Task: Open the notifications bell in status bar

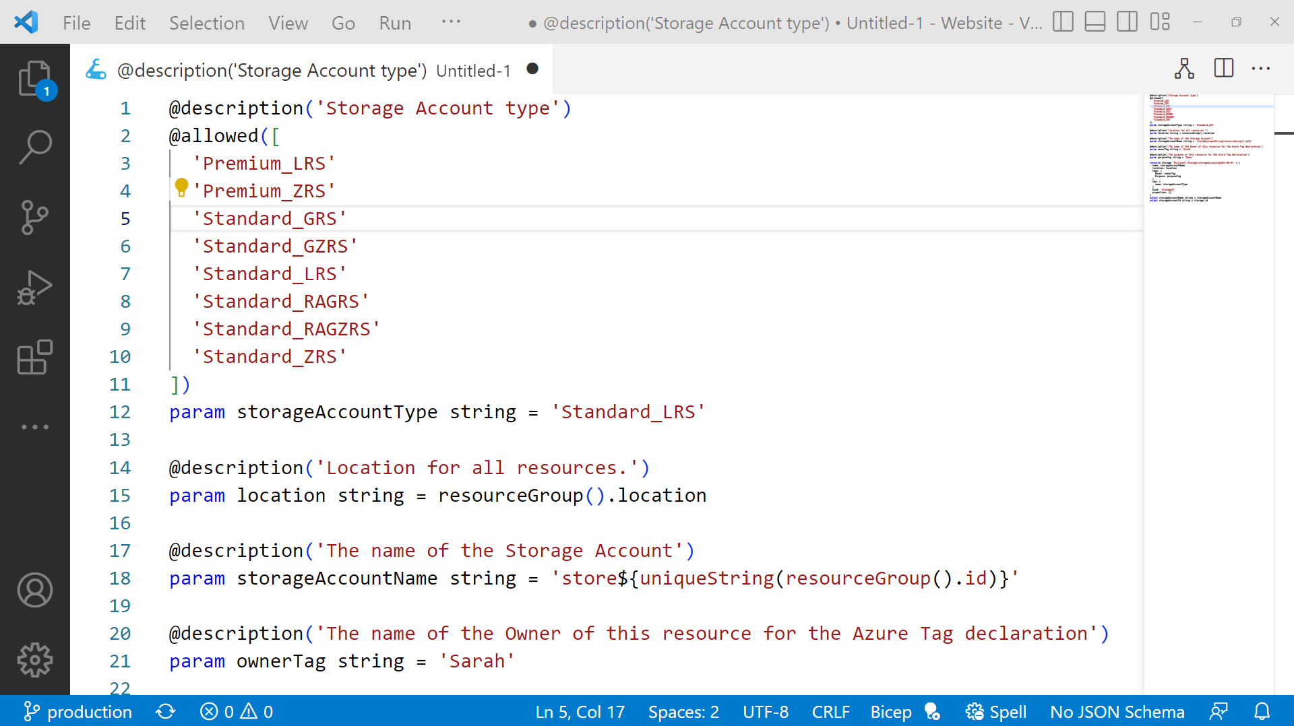Action: [1262, 711]
